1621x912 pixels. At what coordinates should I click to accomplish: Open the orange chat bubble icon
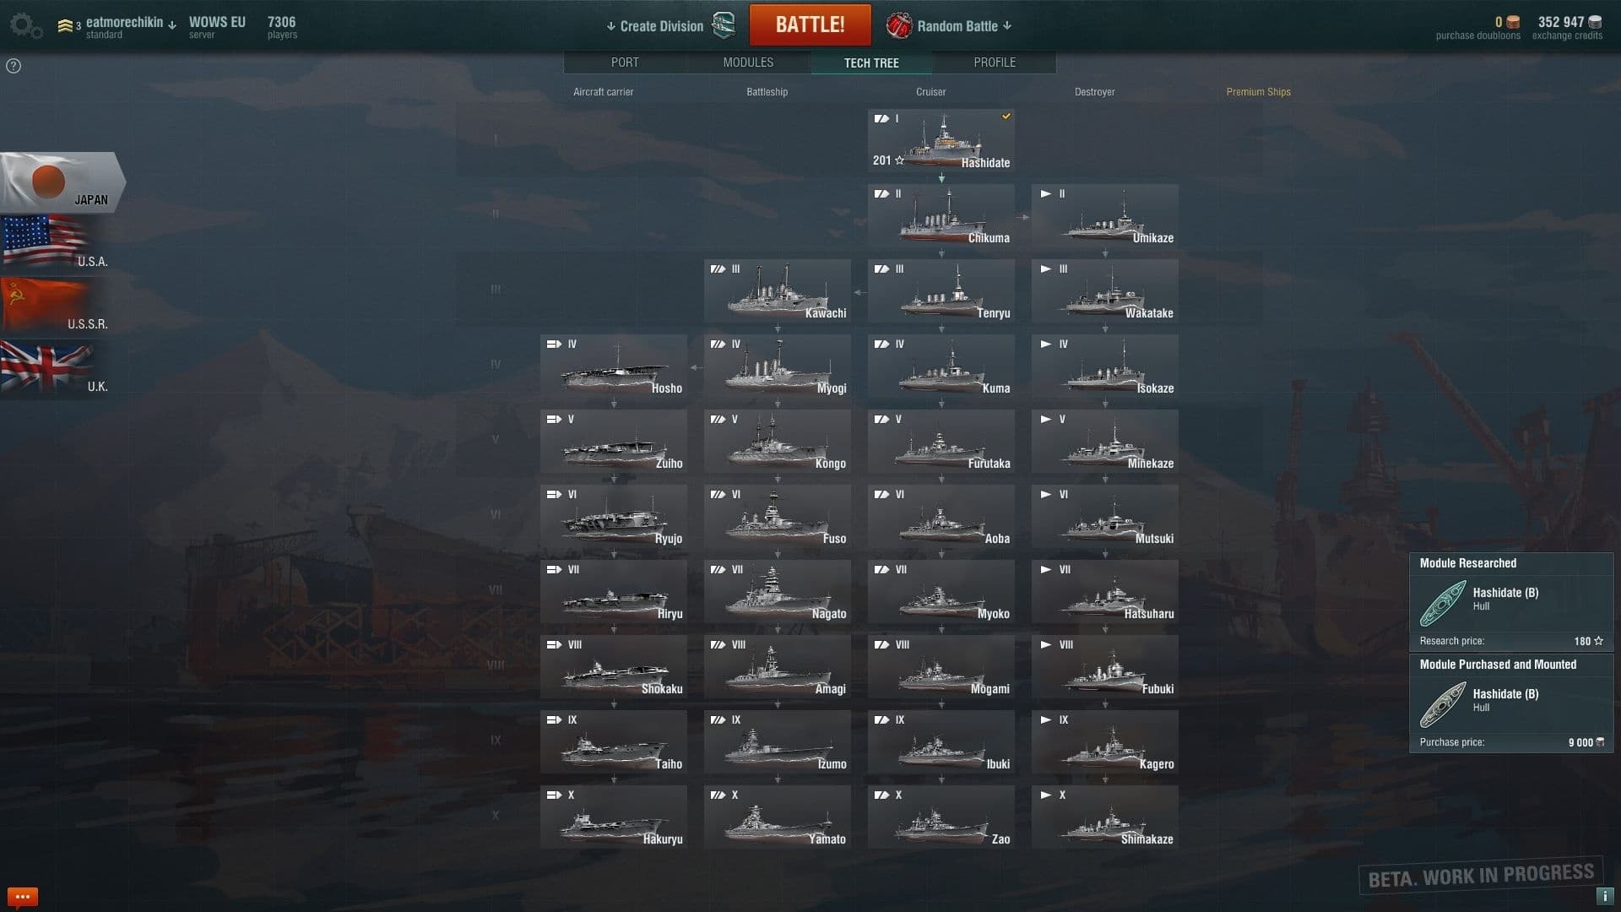pyautogui.click(x=22, y=896)
